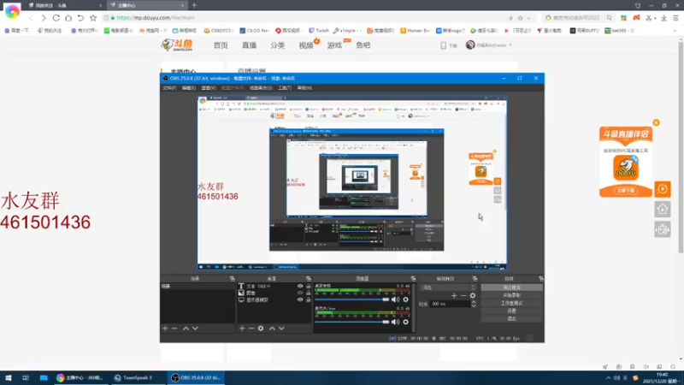The image size is (684, 385).
Task: Remove the selected scene with the Scenes minus icon
Action: (174, 329)
